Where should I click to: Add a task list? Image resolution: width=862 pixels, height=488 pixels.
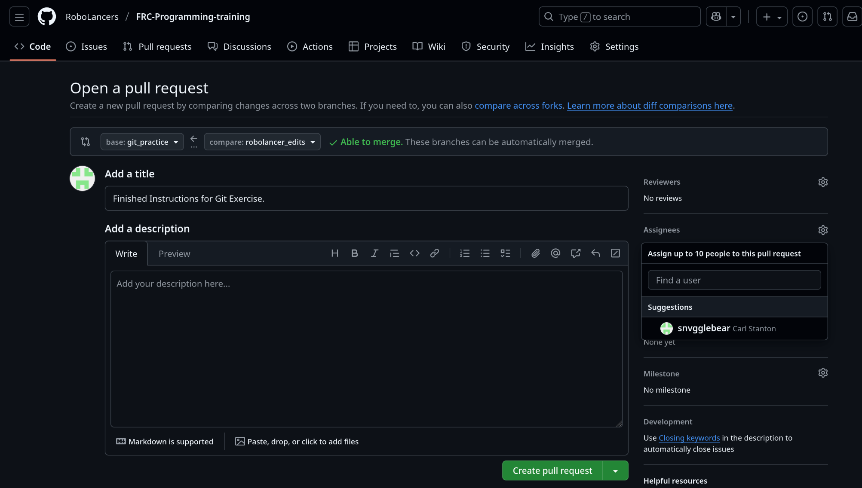click(x=505, y=253)
